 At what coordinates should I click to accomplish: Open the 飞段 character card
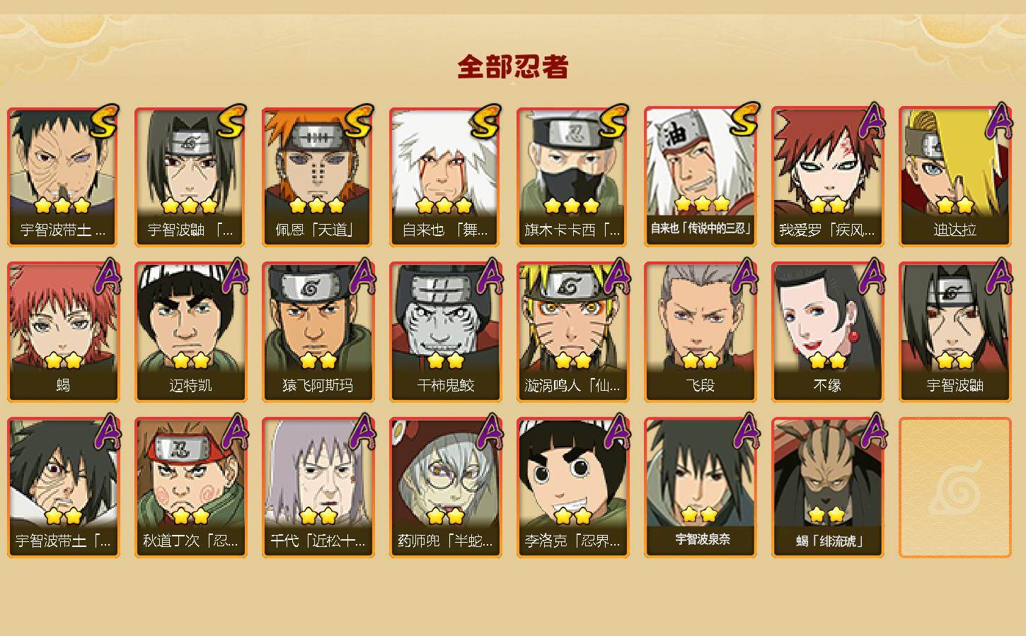(700, 332)
